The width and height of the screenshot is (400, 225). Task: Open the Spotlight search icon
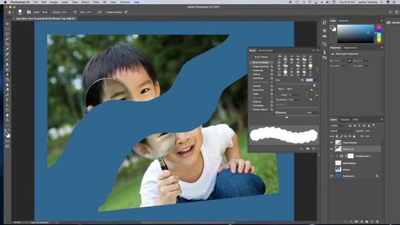tap(381, 2)
